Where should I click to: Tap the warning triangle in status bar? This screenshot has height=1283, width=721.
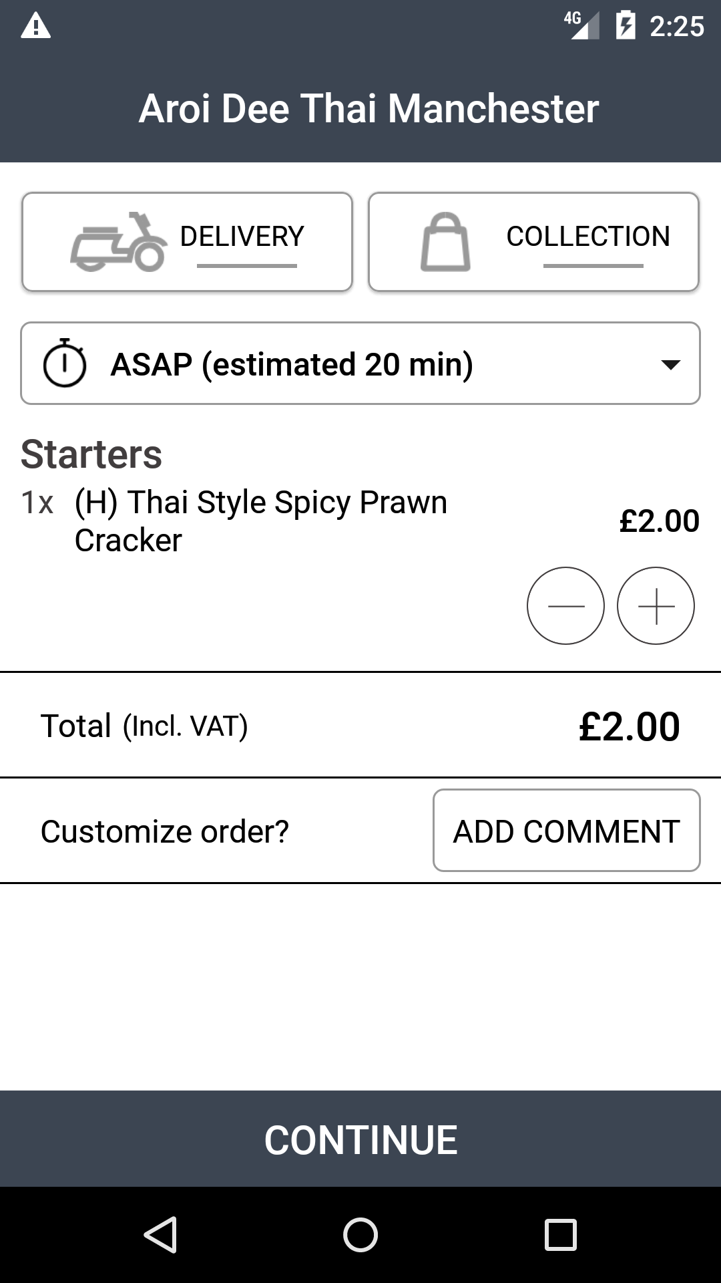(36, 26)
